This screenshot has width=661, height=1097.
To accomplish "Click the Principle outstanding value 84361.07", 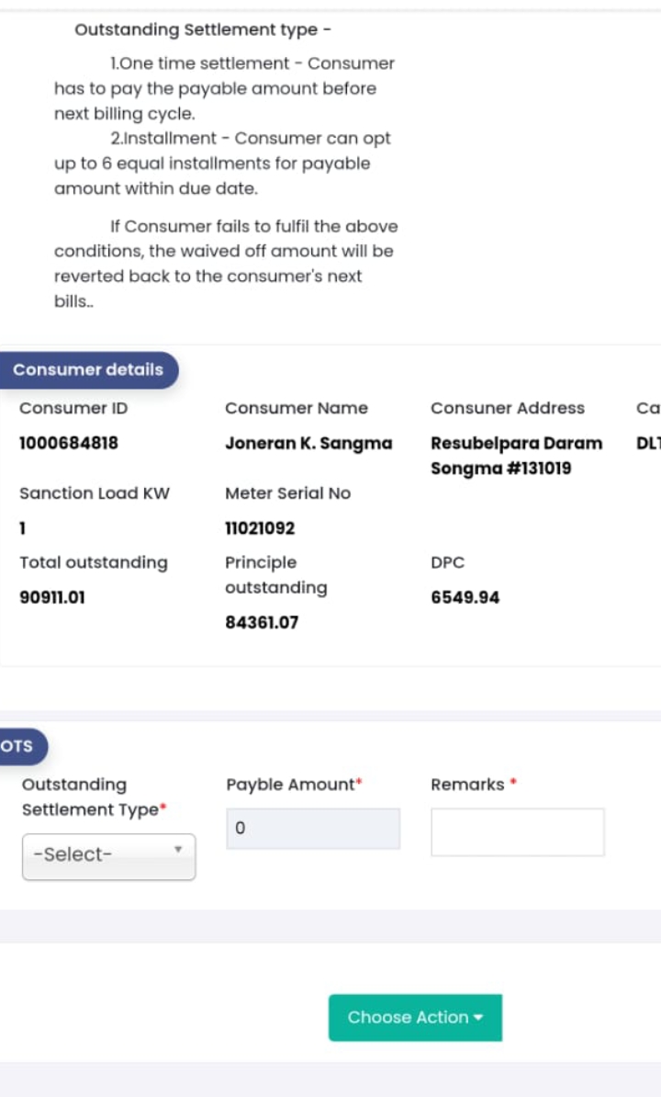I will [x=262, y=623].
